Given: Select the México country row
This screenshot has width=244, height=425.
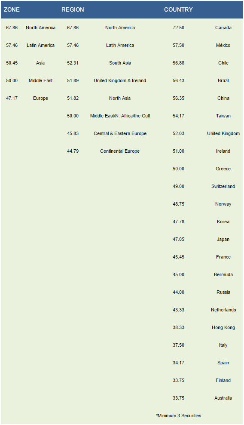Looking at the screenshot, I should [223, 45].
